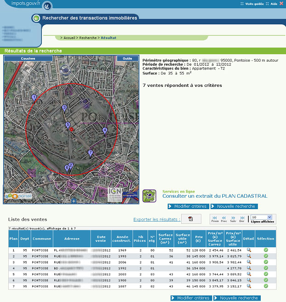Viewport: 286px width, 302px height.
Task: Open Consulter un extrait du PLAN CADASTRAL
Action: (215, 196)
